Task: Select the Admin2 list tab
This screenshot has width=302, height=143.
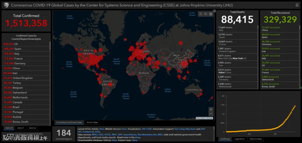Action: pyautogui.click(x=32, y=128)
